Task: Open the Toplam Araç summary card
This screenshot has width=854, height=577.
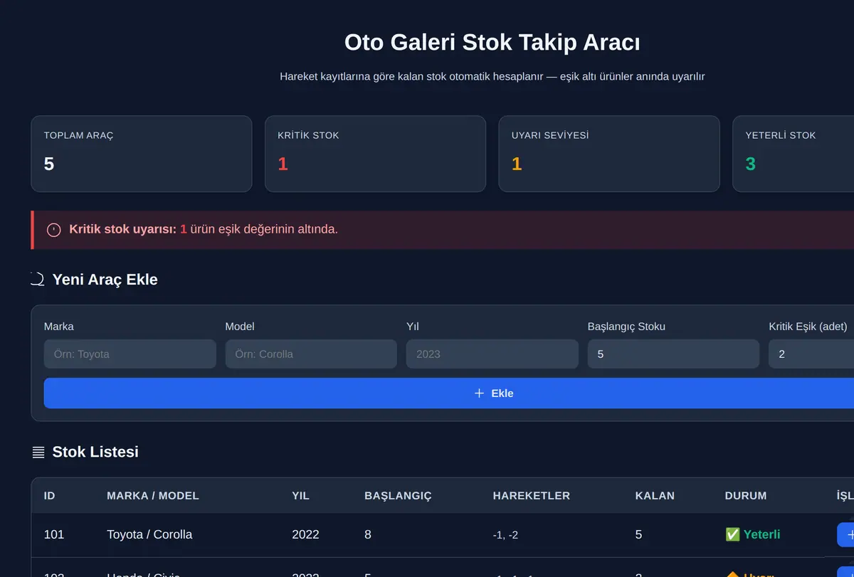Action: (x=142, y=154)
